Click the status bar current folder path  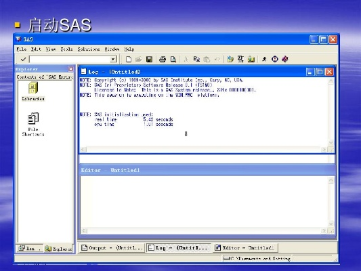coord(257,259)
